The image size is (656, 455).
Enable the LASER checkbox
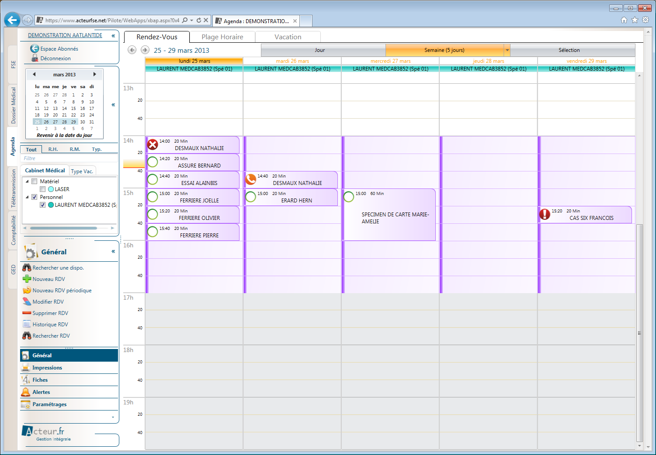click(43, 189)
